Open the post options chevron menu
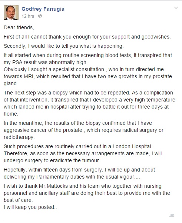The height and width of the screenshot is (223, 182). pos(176,8)
